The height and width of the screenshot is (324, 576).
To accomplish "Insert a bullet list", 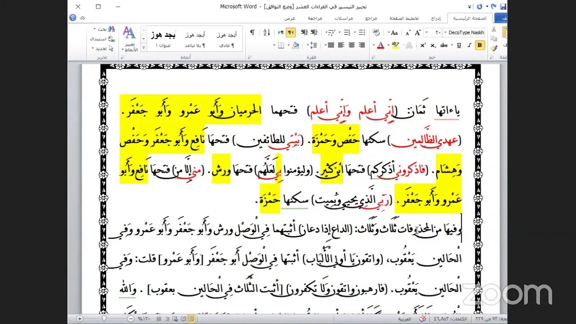I will click(362, 32).
